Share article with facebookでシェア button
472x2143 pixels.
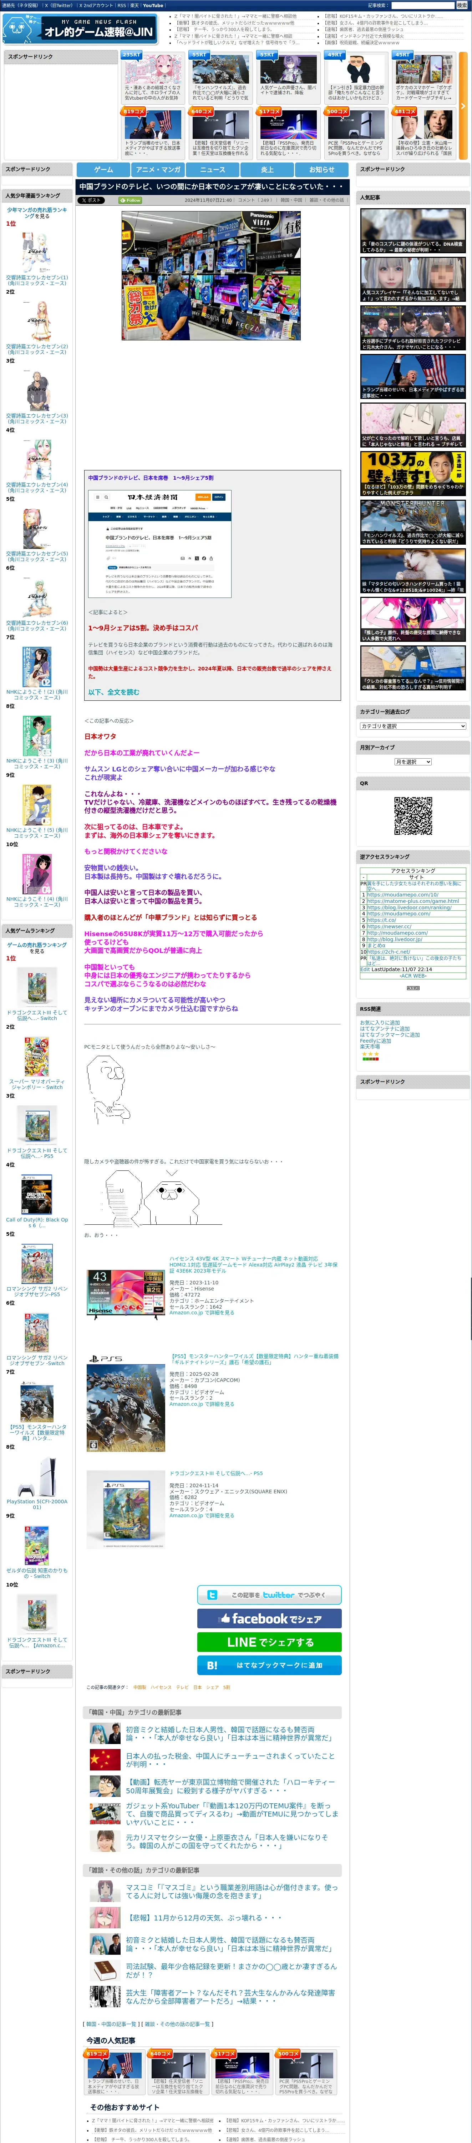(x=269, y=1619)
